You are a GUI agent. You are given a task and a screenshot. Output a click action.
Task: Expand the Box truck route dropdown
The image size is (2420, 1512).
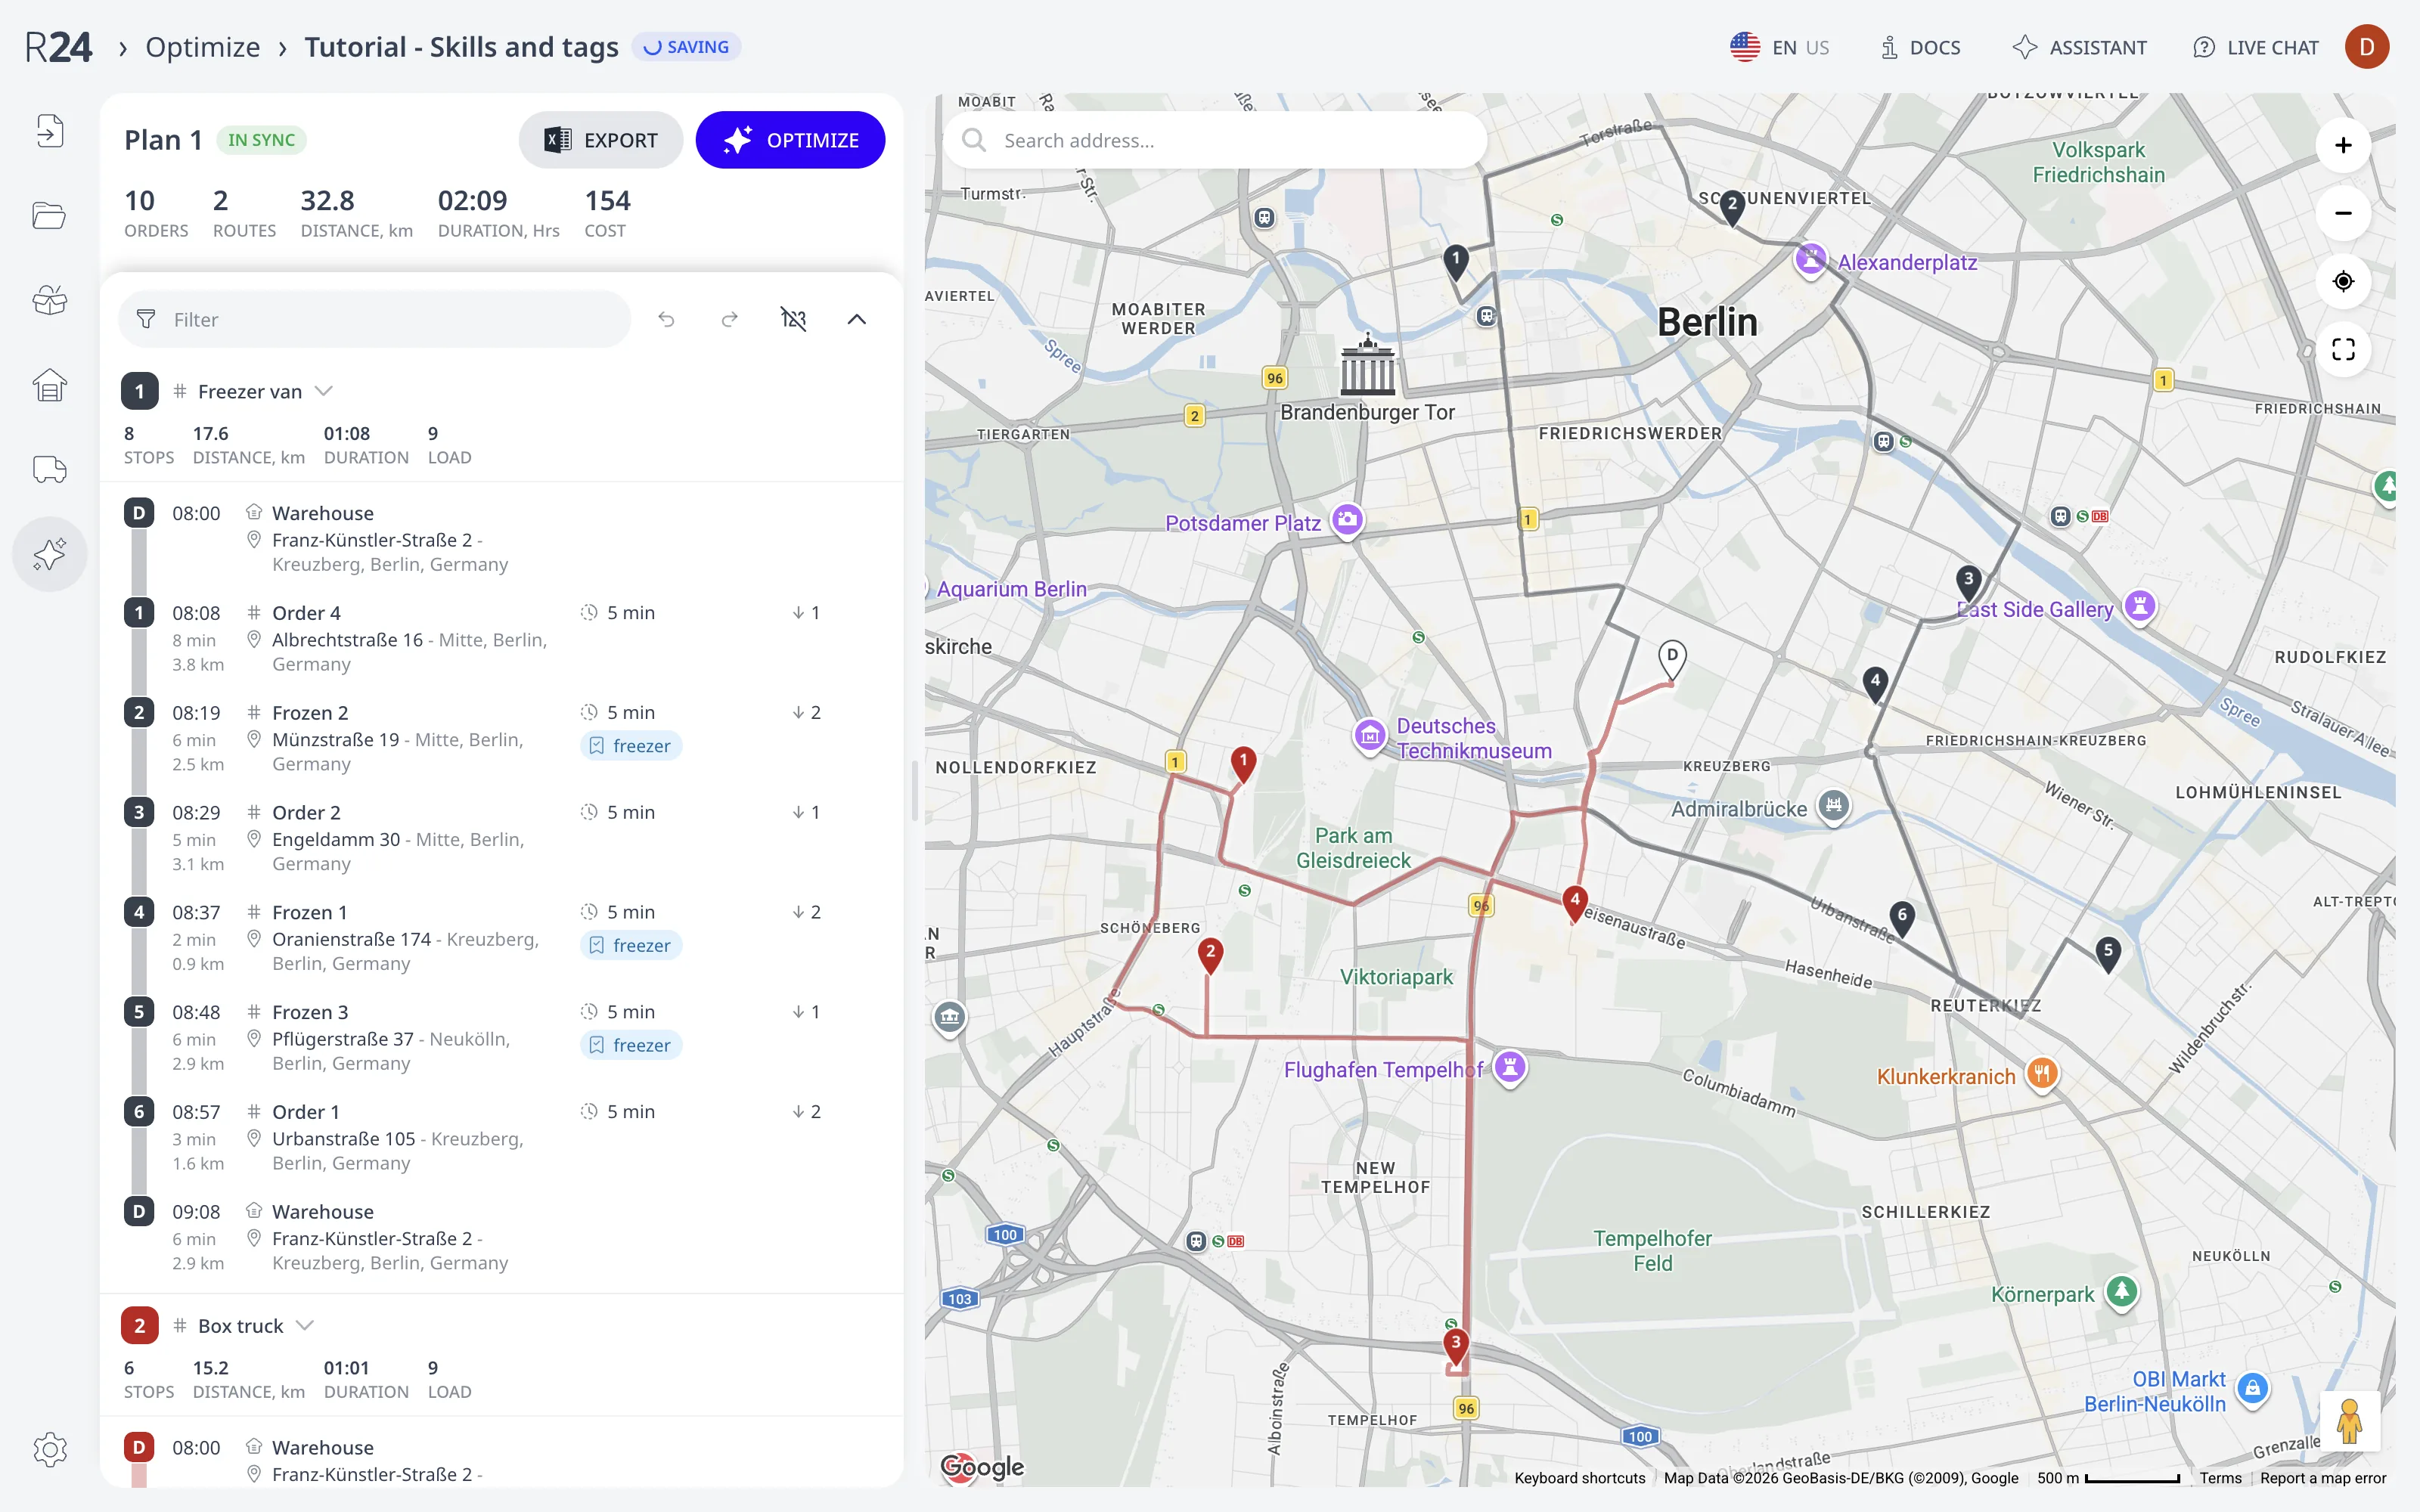(x=306, y=1325)
